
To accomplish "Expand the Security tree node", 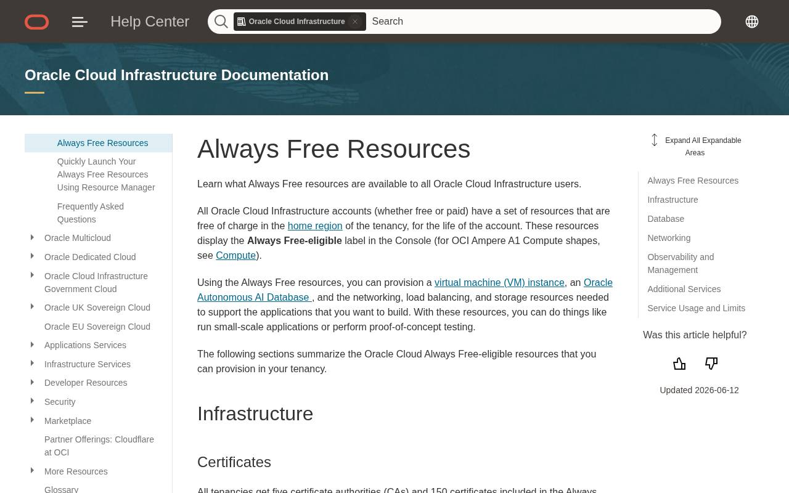I will point(32,401).
